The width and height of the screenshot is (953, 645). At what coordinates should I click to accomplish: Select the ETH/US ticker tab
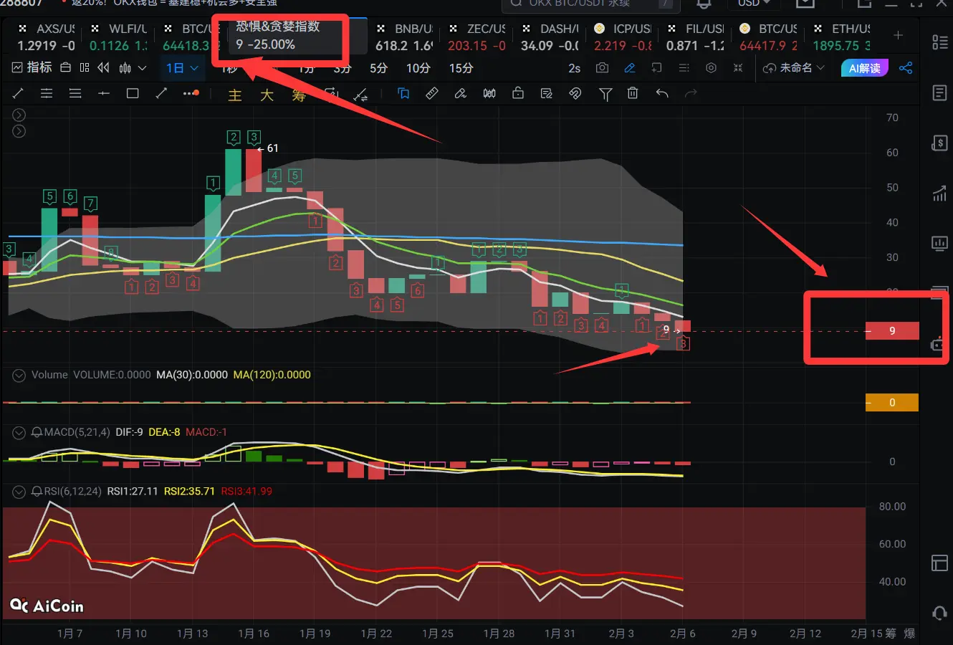[841, 37]
